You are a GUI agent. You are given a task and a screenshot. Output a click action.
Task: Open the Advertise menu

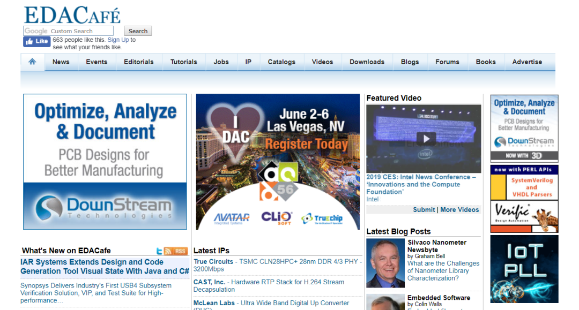click(527, 62)
